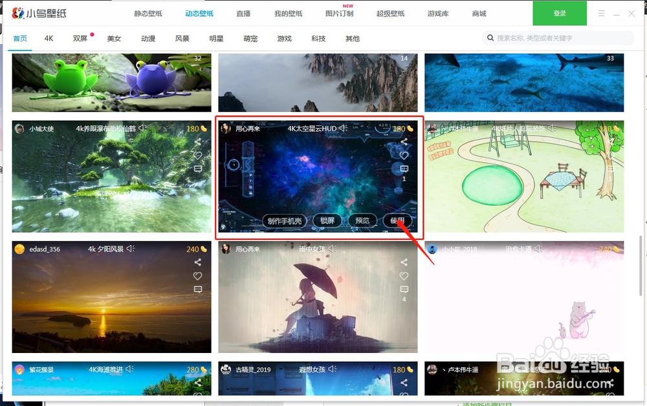The height and width of the screenshot is (406, 647).
Task: Open the underwater sharks wallpaper thumbnail
Action: (x=524, y=83)
